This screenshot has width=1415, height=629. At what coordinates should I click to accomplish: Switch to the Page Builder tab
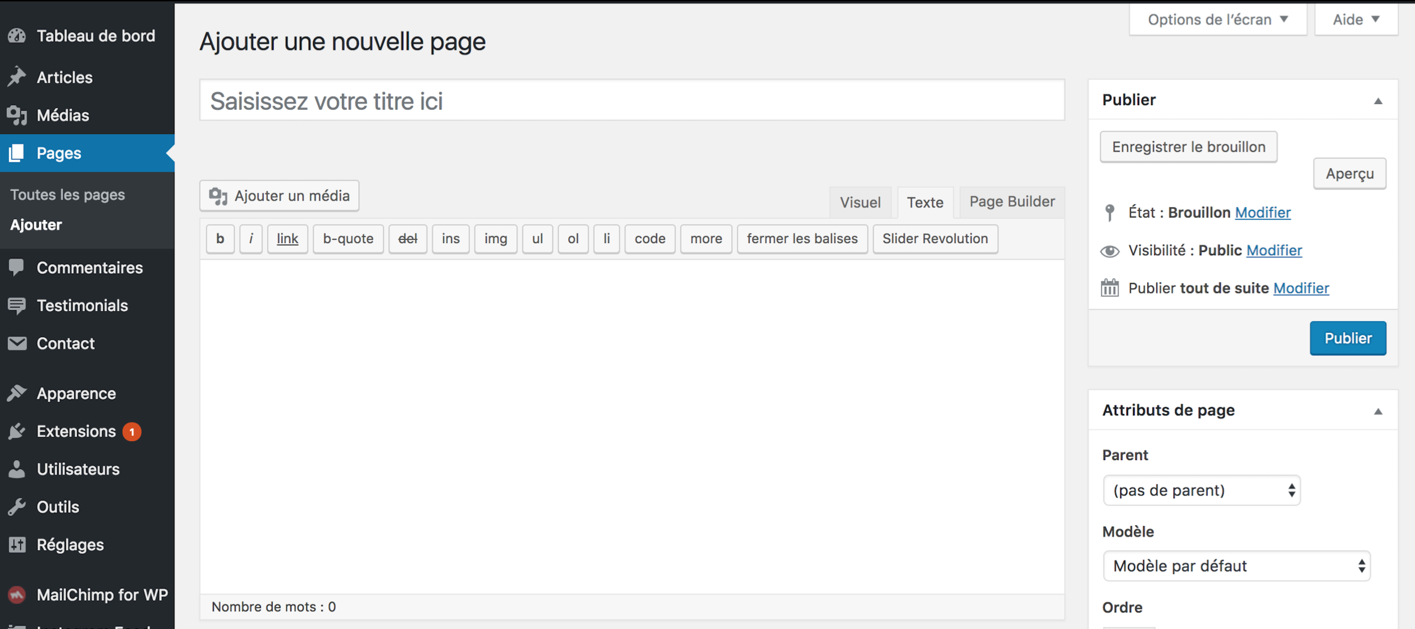pos(1011,202)
